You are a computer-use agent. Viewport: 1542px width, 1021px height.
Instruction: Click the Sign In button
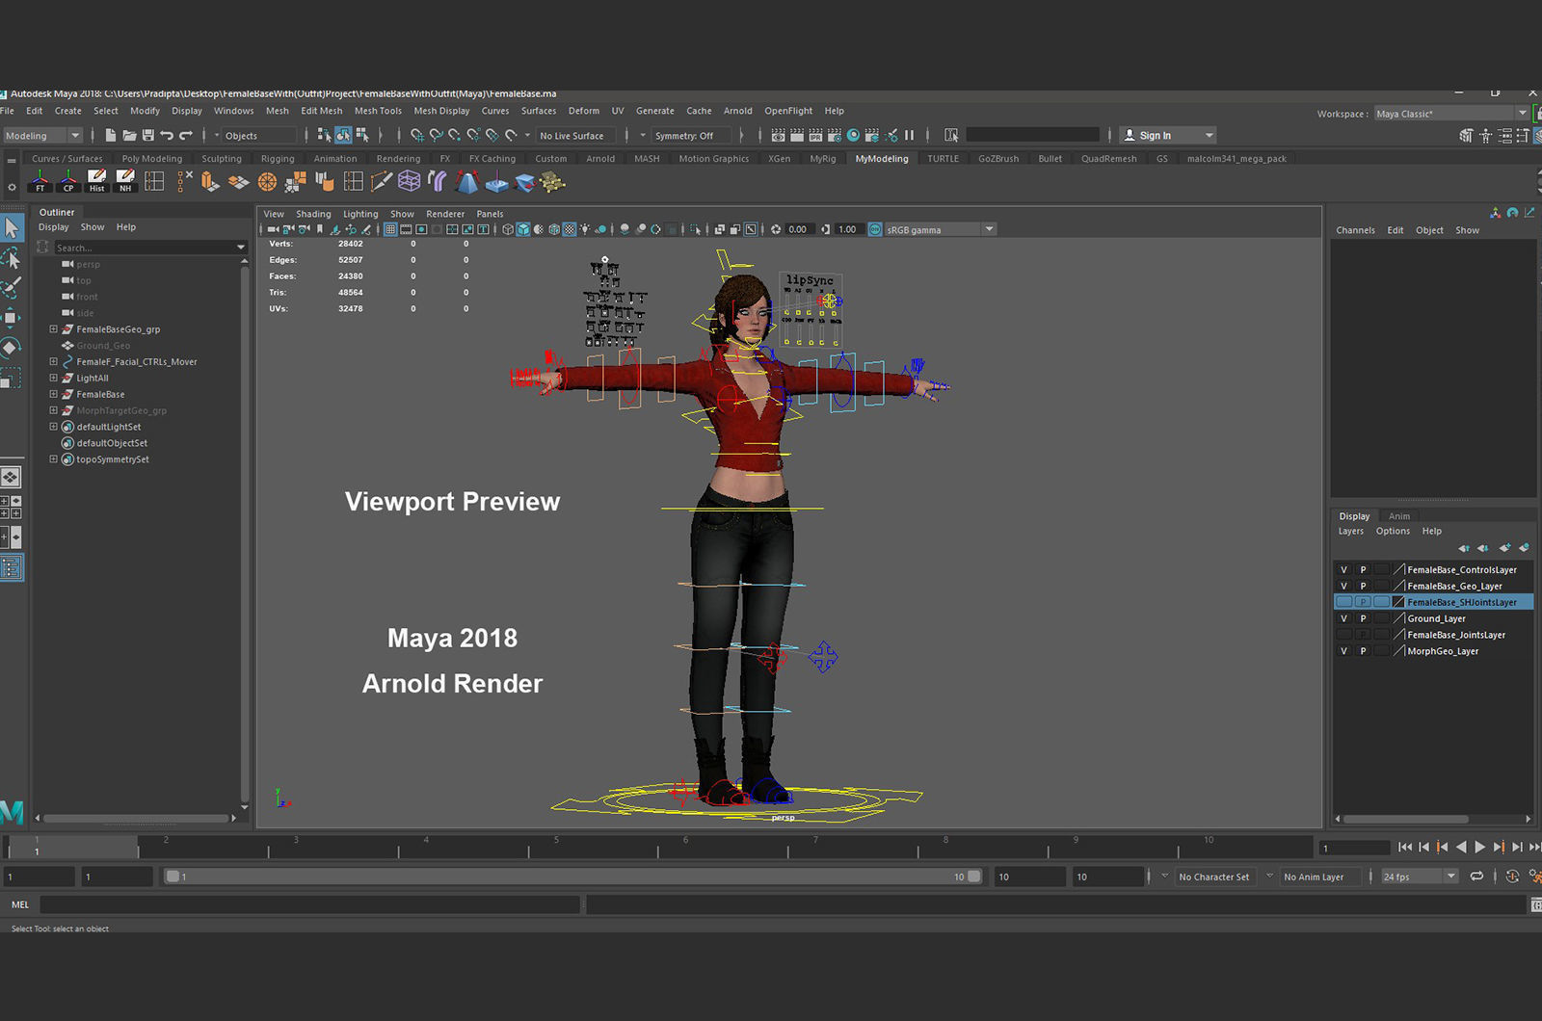point(1167,136)
